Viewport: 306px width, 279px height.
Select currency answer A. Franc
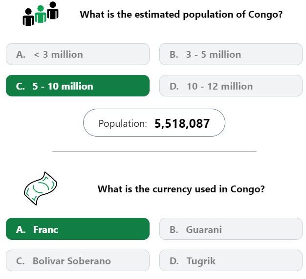point(78,229)
